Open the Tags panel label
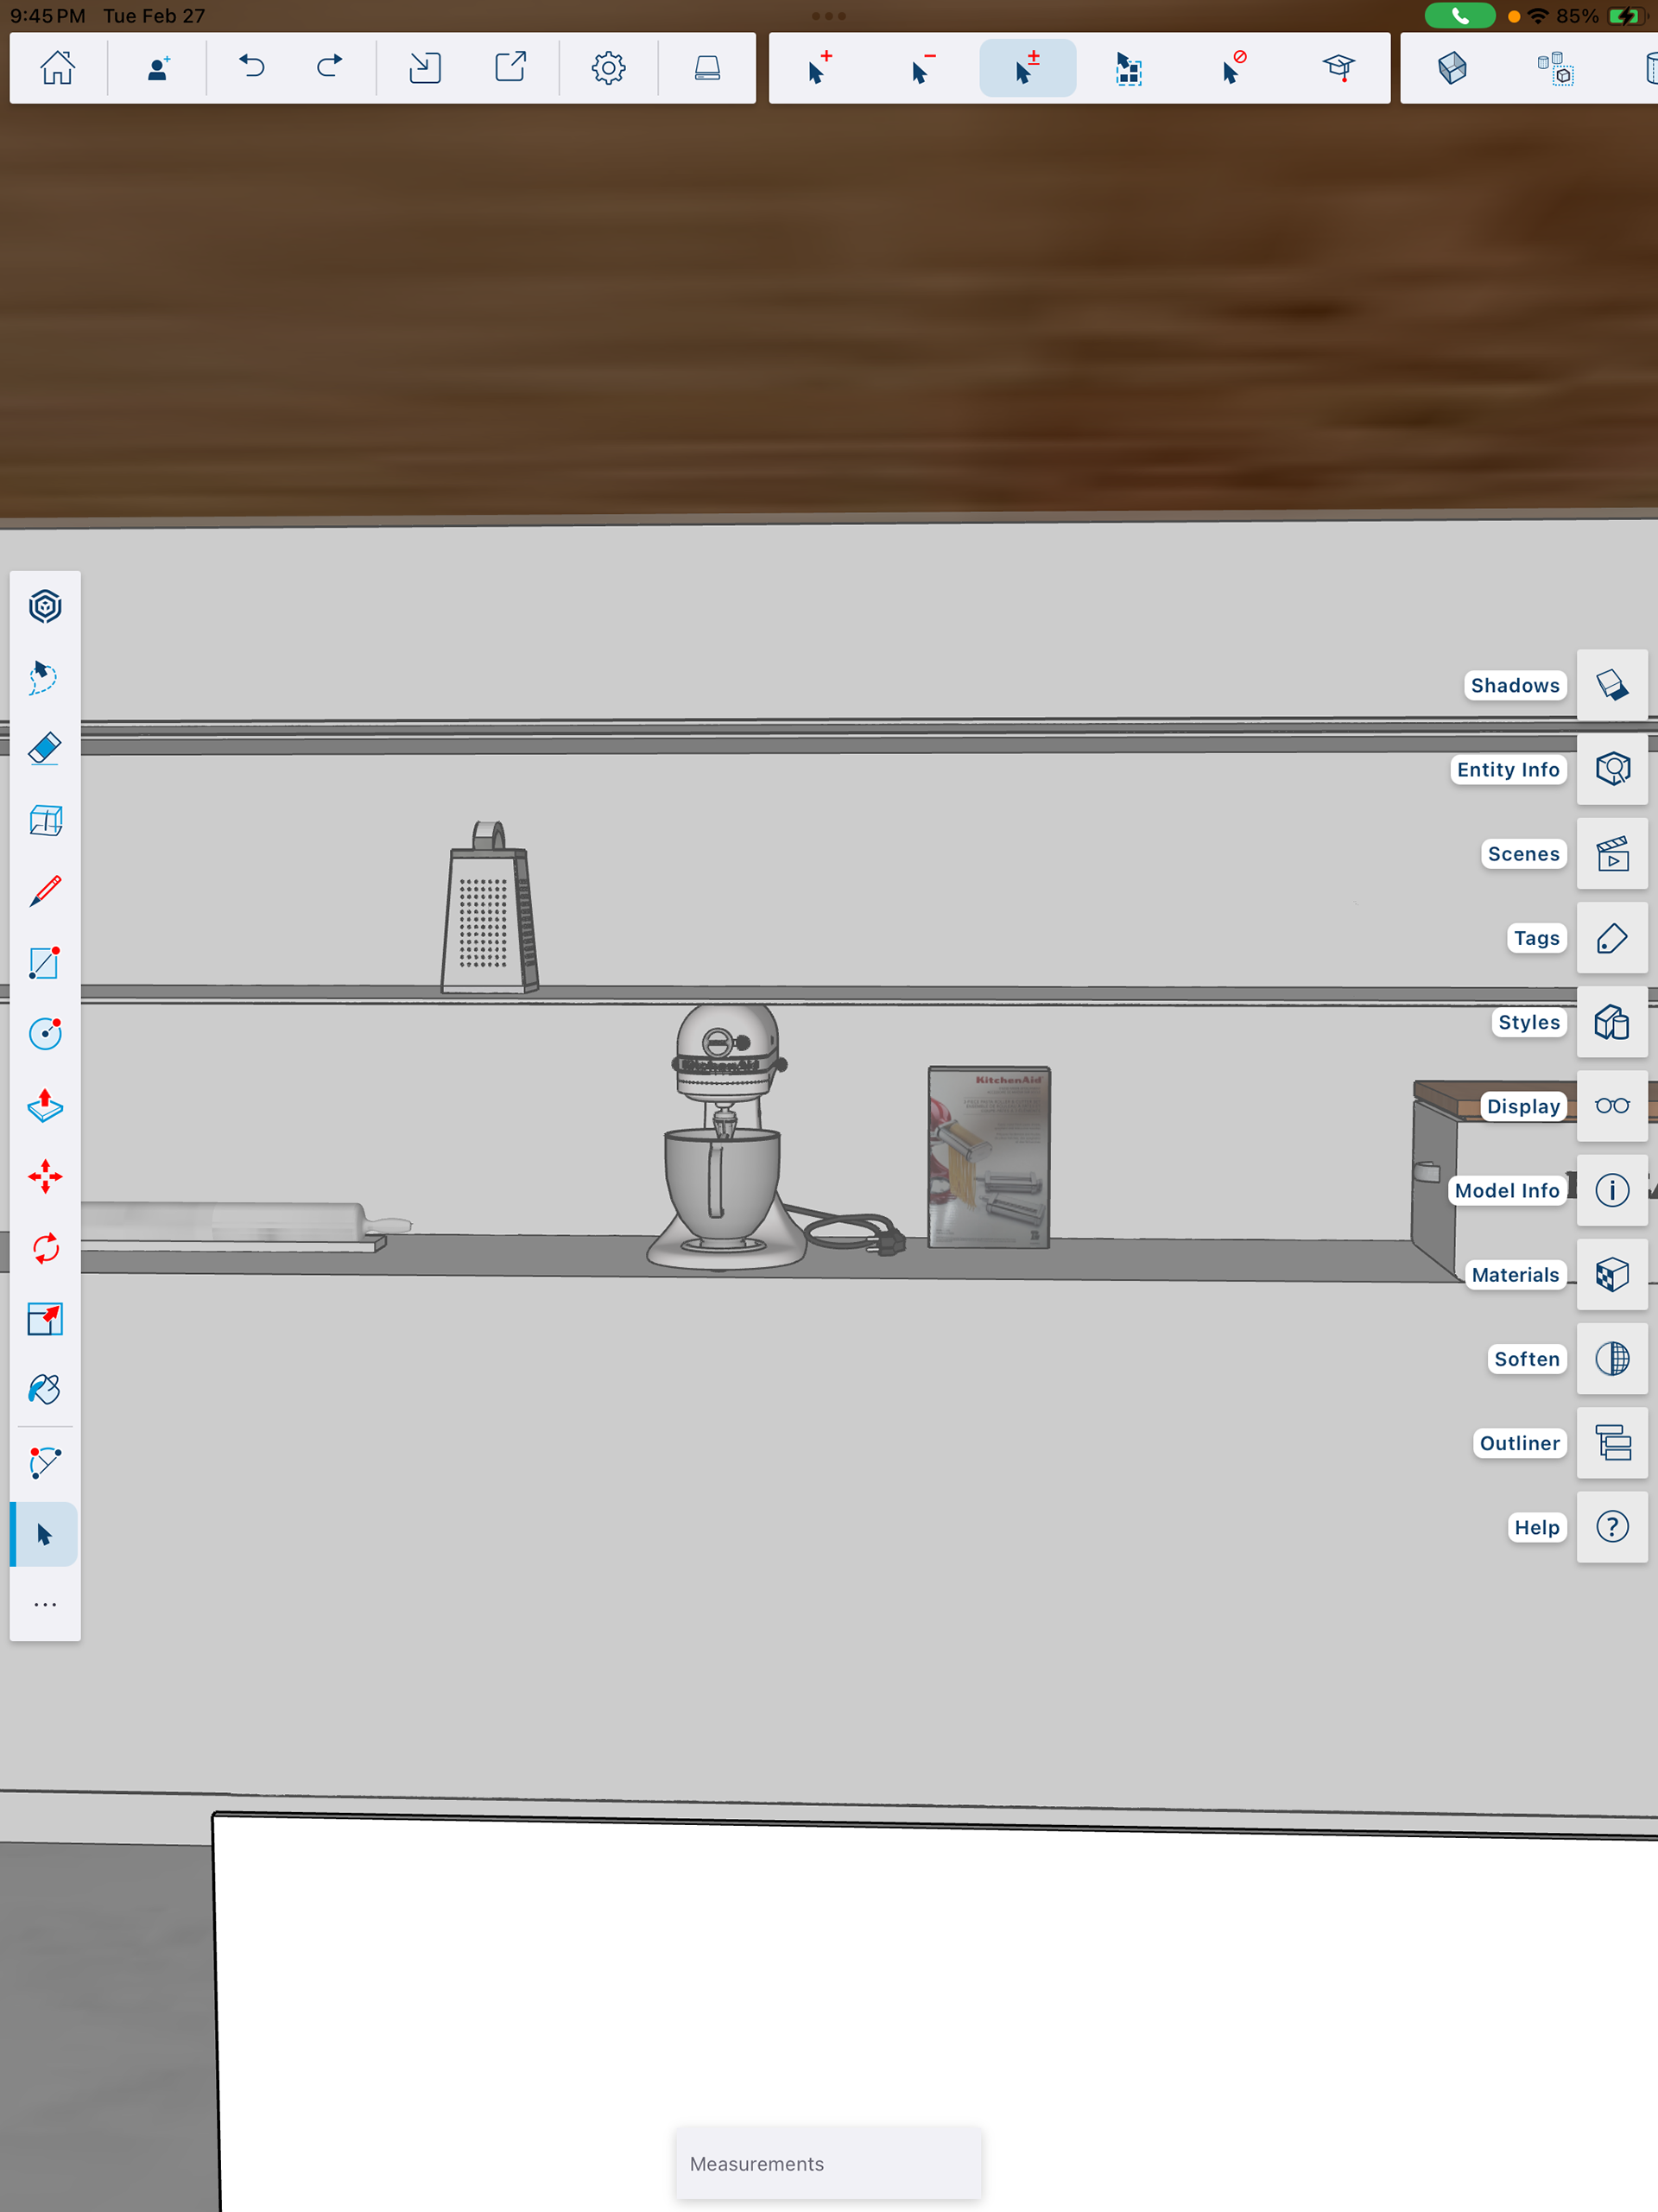 click(x=1536, y=938)
